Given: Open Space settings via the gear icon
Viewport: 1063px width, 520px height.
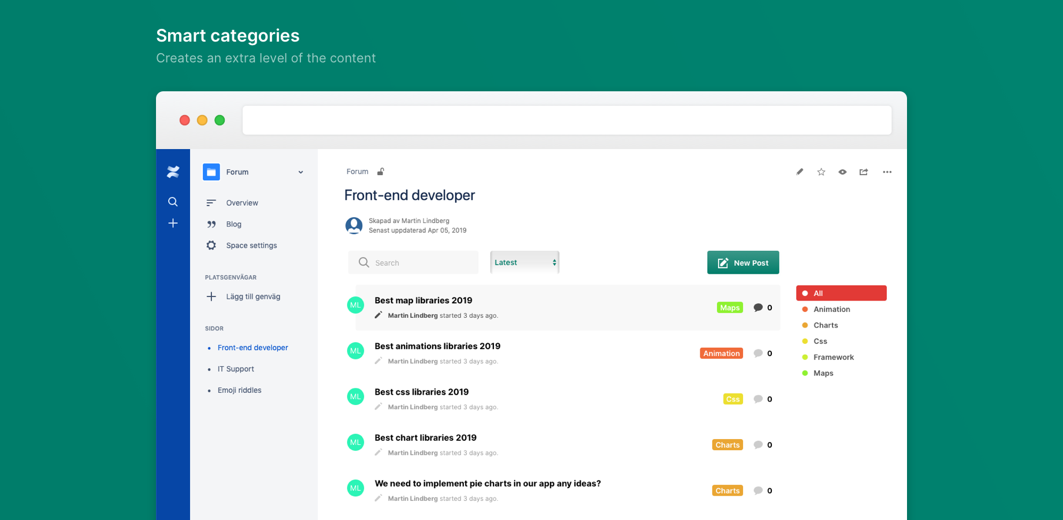Looking at the screenshot, I should (x=211, y=245).
